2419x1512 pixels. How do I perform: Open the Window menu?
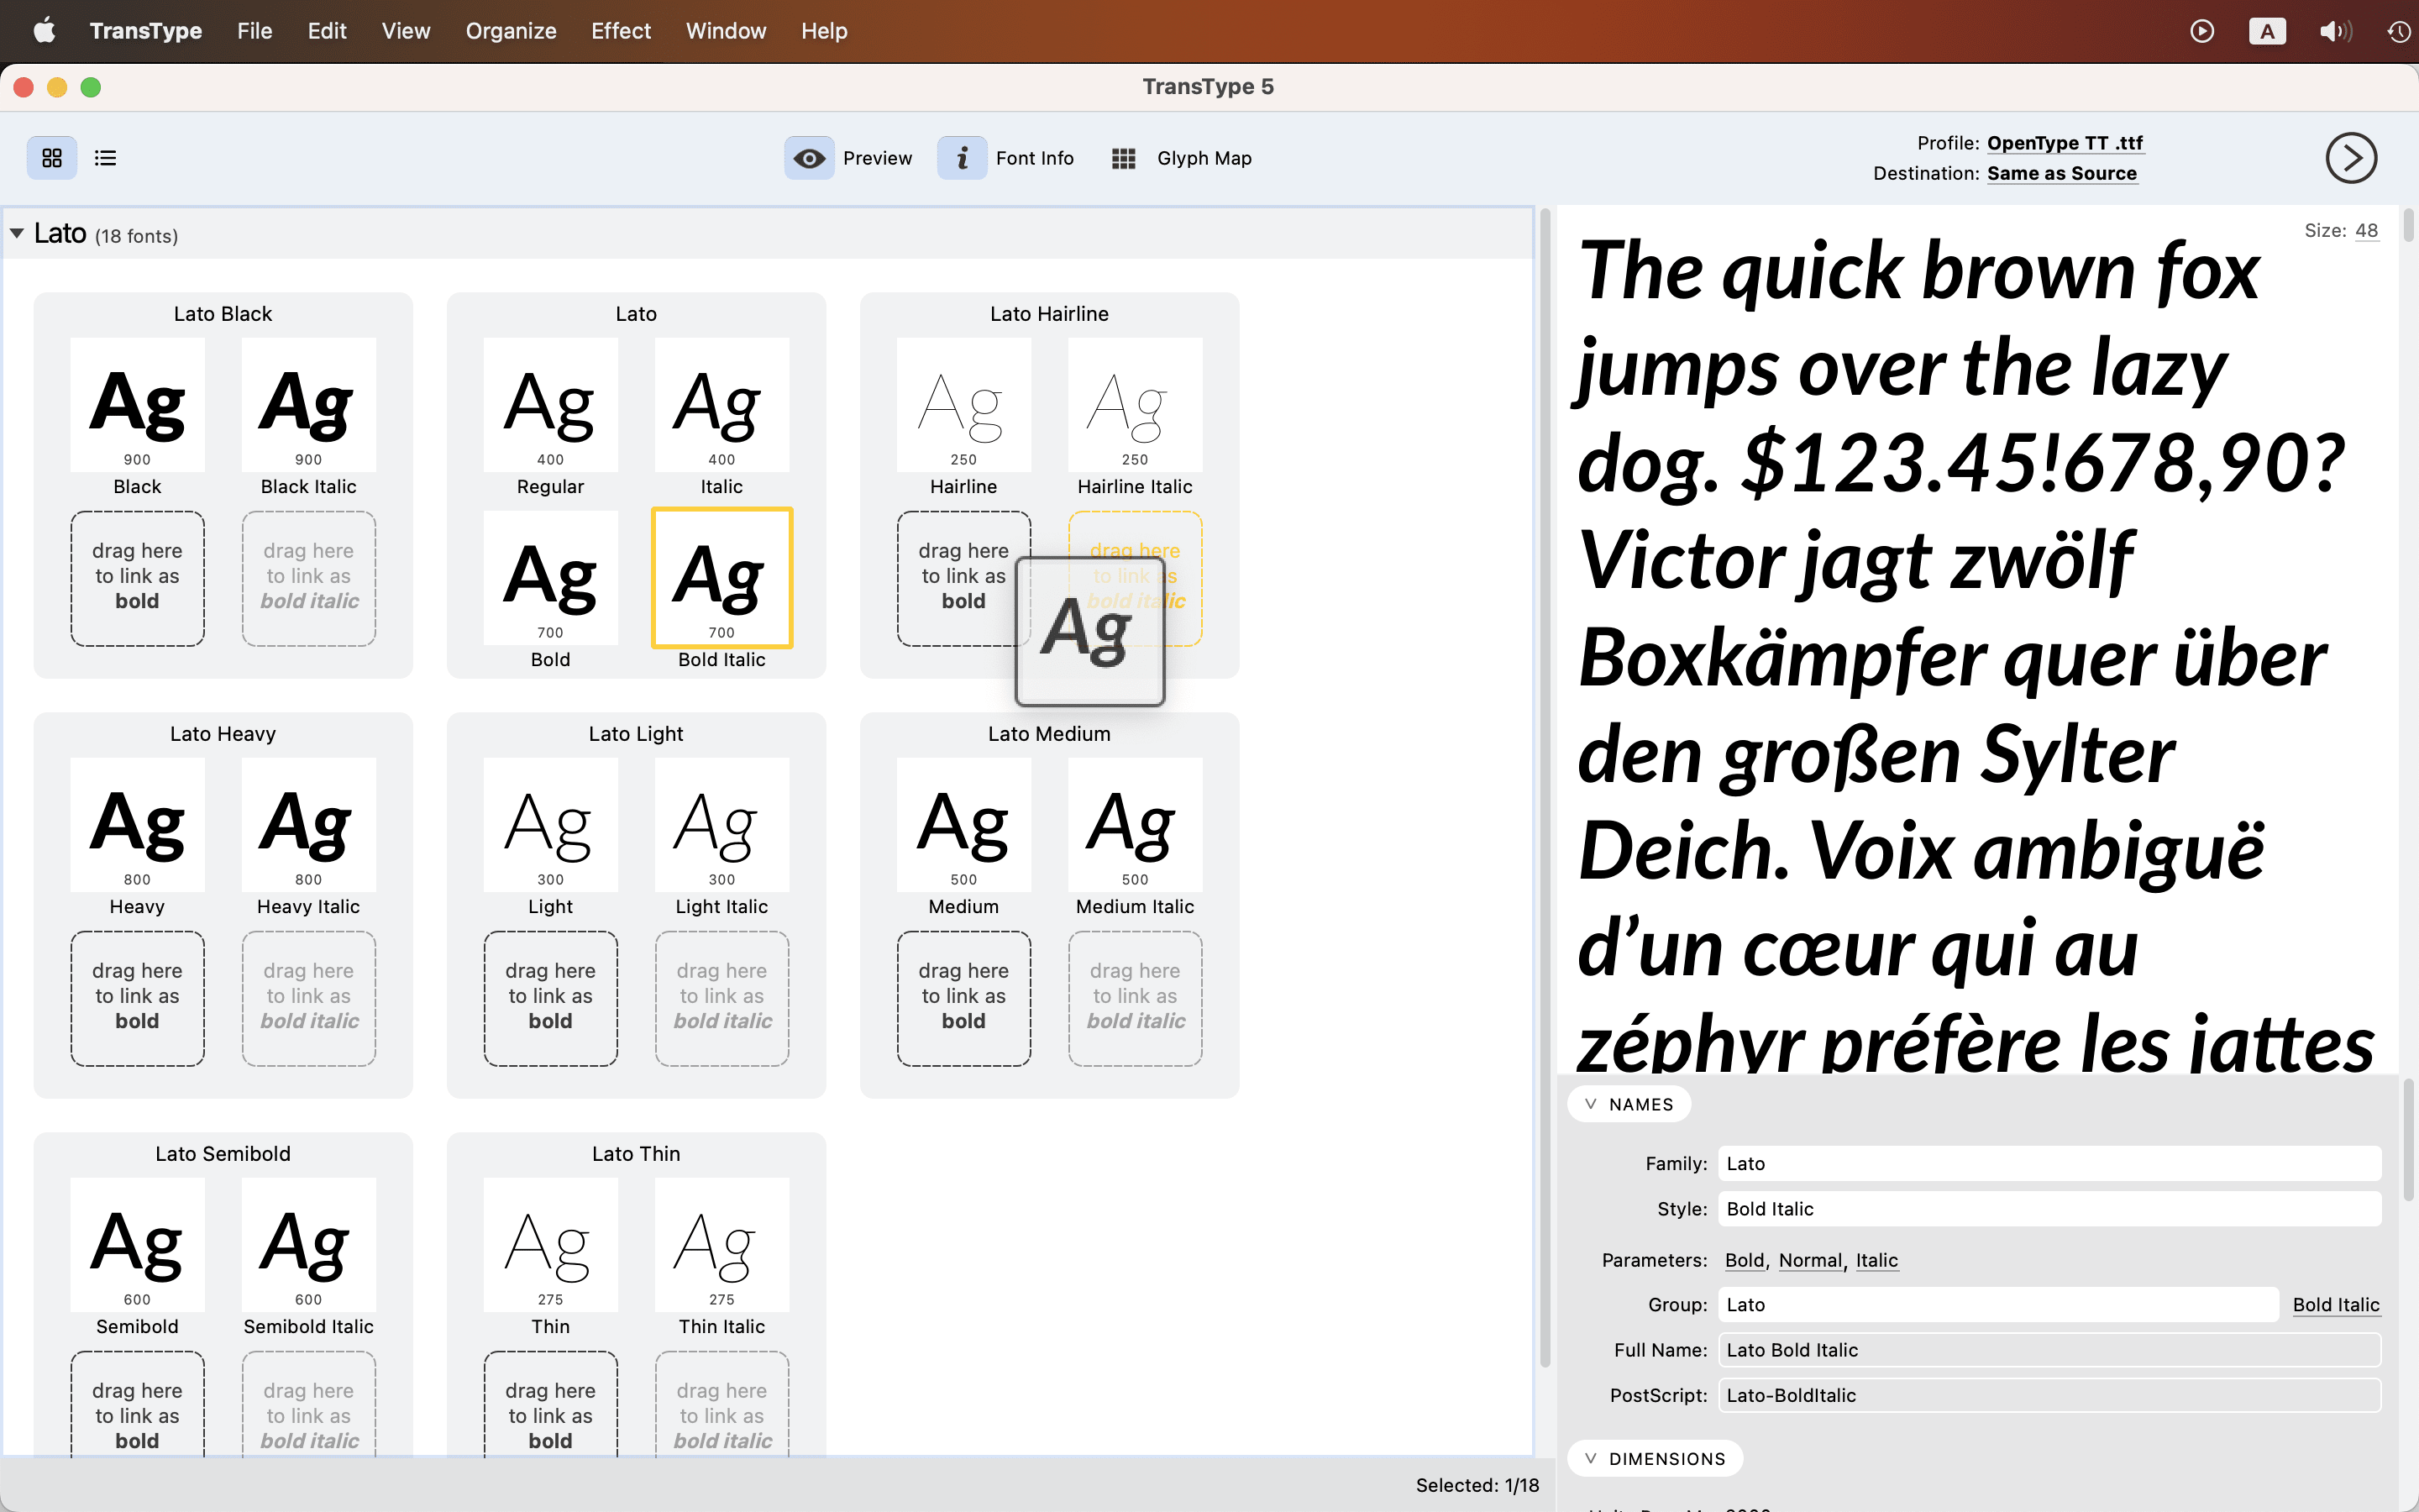726,31
